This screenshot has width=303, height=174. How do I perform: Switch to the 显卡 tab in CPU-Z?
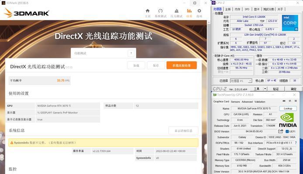(257, 9)
